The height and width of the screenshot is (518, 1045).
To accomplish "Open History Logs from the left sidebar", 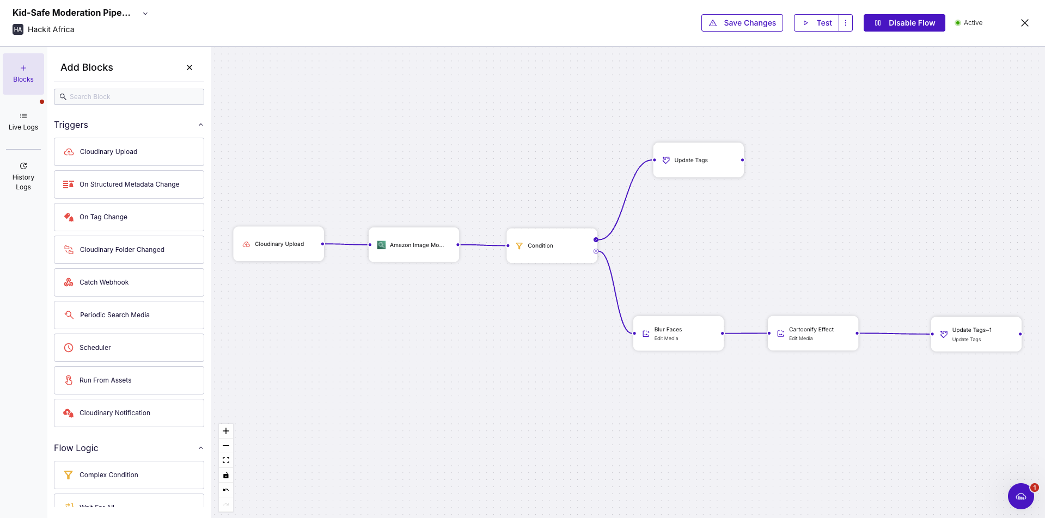I will point(23,175).
